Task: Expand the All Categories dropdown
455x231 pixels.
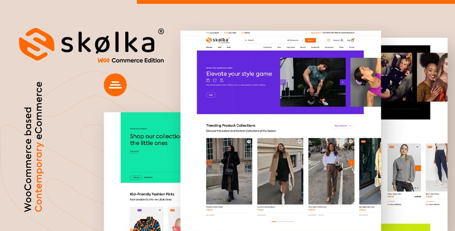Action: 295,40
